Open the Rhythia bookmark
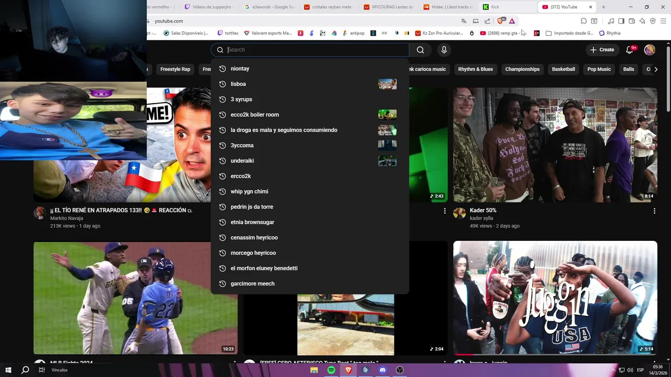671x377 pixels. click(610, 33)
